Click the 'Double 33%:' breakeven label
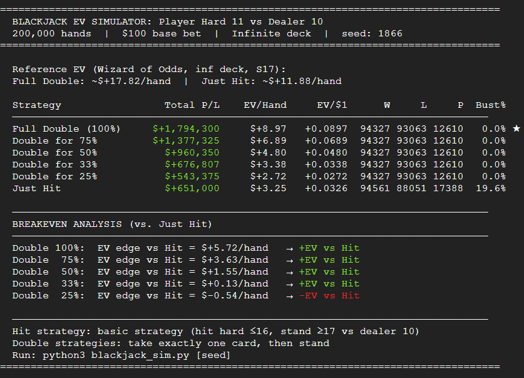Viewport: 524px width, 378px height. point(48,284)
